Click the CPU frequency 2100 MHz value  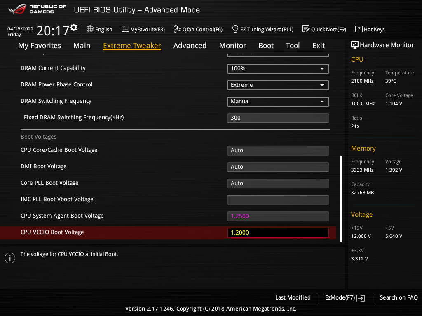click(x=362, y=81)
